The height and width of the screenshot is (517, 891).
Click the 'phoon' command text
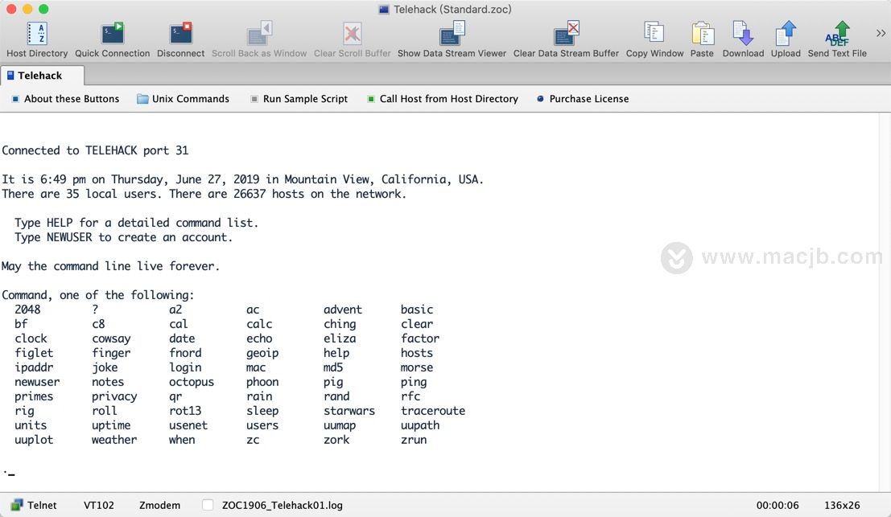(x=262, y=381)
